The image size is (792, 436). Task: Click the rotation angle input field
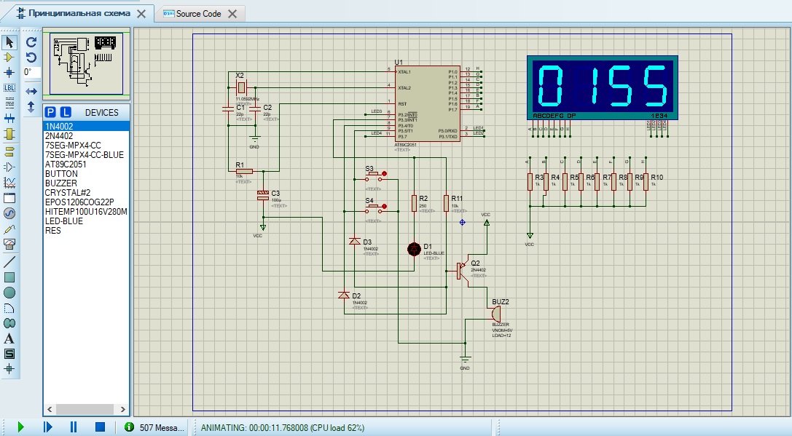click(x=32, y=72)
